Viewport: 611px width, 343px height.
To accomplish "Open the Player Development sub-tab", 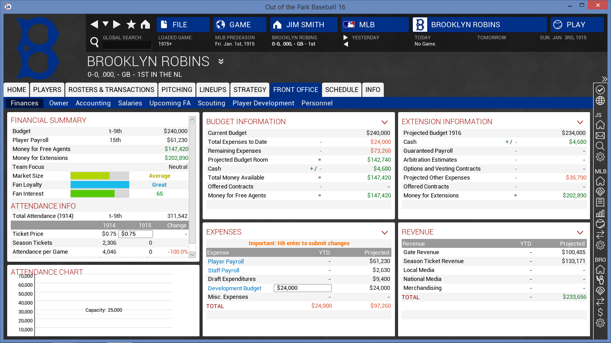I will coord(263,103).
